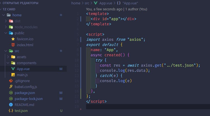Viewport: 210px width, 116px height.
Task: Open babel.config.js file
Action: 26,87
